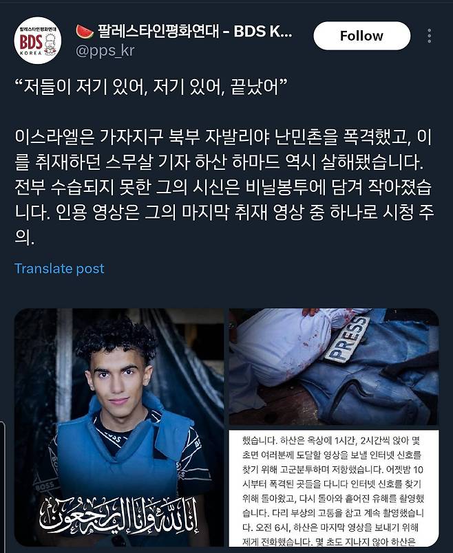The height and width of the screenshot is (553, 453).
Task: Click the watermelon emoji beside the account name
Action: [85, 32]
